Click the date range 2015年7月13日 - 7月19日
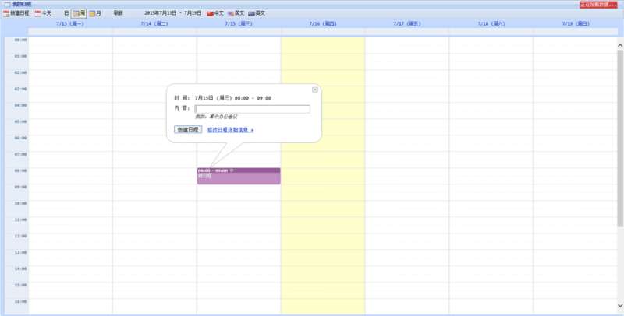The image size is (624, 316). 178,13
